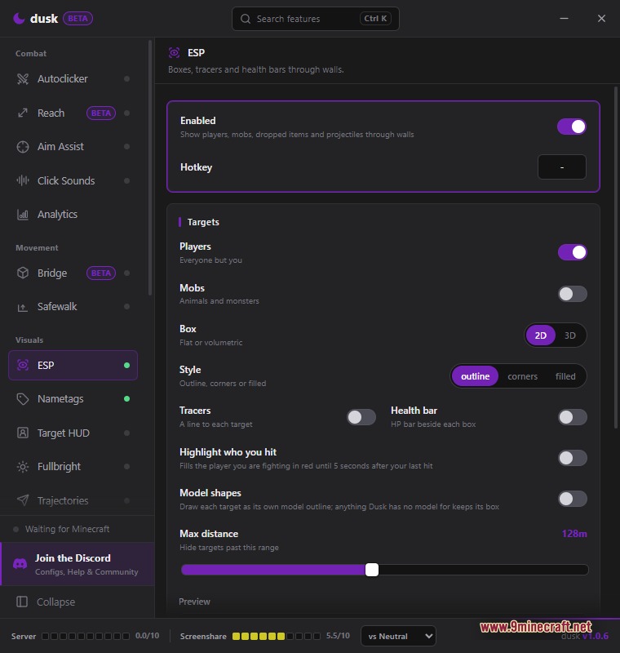This screenshot has width=620, height=653.
Task: Click the green ESP active status dot
Action: tap(127, 365)
